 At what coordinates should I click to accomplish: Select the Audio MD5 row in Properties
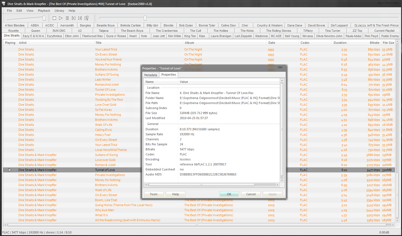coord(212,174)
